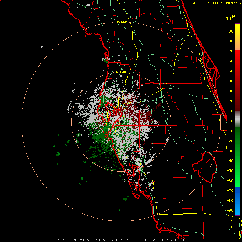Click the -50 scale value
Screen dimensions: 242x242
[x=230, y=171]
